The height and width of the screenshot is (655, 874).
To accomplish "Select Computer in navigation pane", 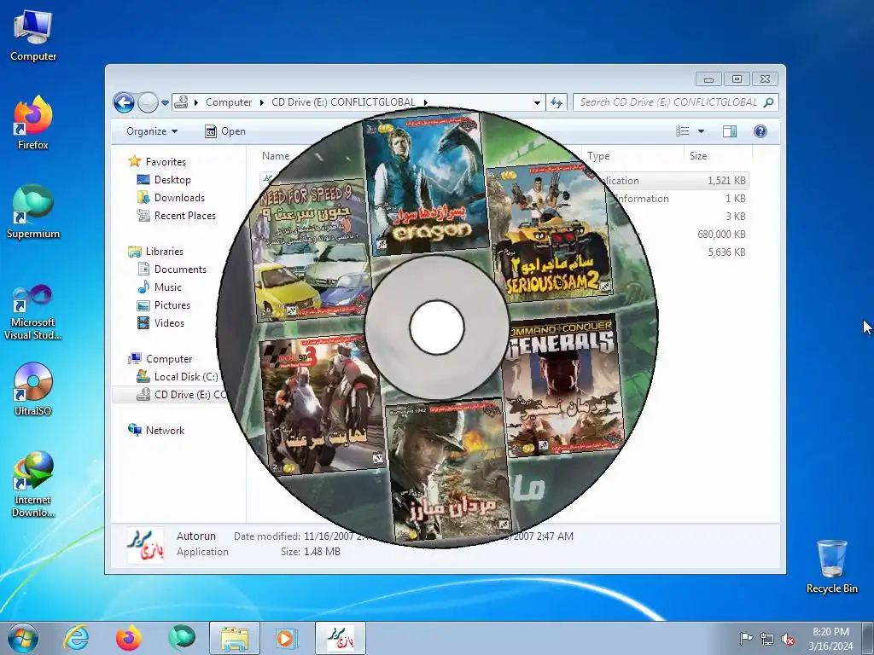I will (x=160, y=359).
